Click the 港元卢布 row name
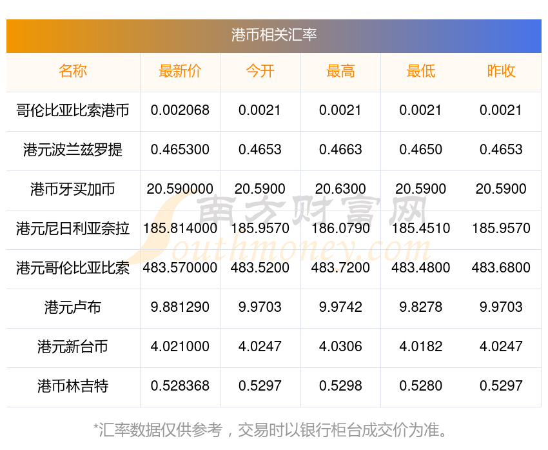This screenshot has height=450, width=548. click(x=73, y=307)
